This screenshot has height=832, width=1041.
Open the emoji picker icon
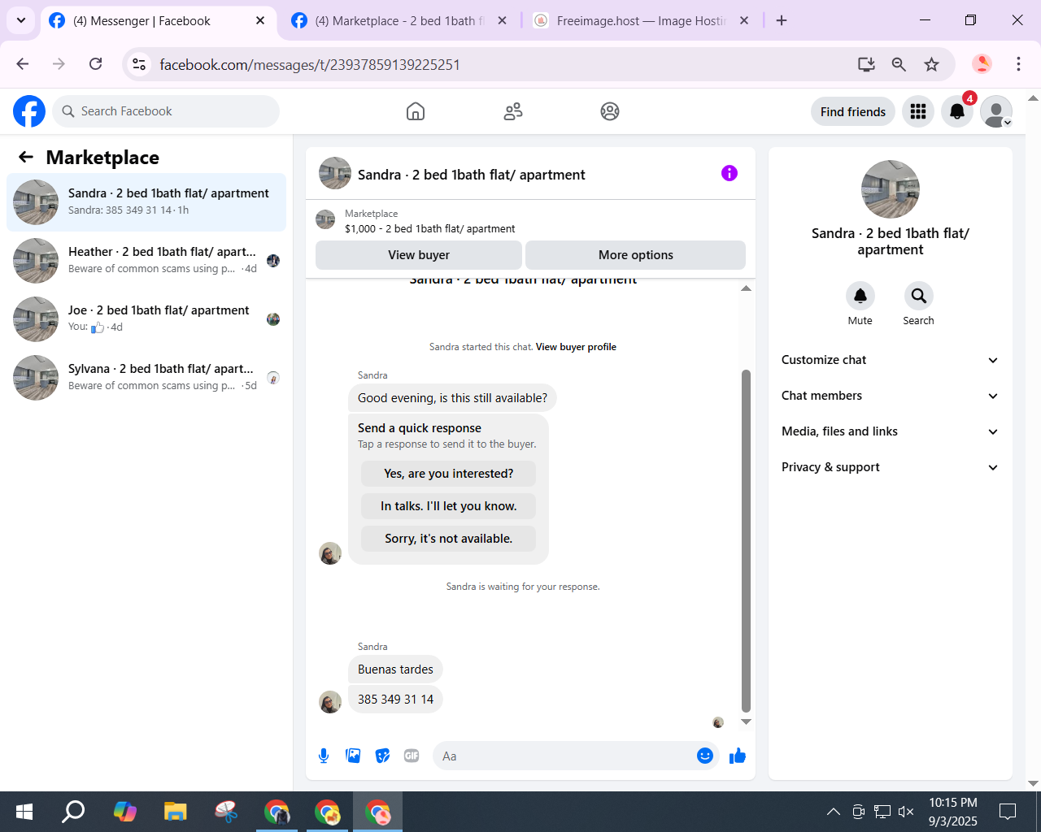705,756
